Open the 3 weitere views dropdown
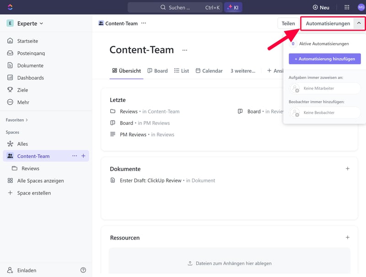This screenshot has width=366, height=277. (x=242, y=71)
